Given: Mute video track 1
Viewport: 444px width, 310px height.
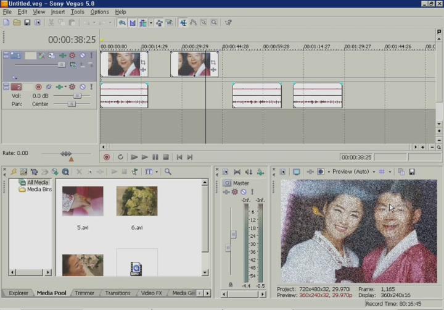Looking at the screenshot, I should 83,56.
